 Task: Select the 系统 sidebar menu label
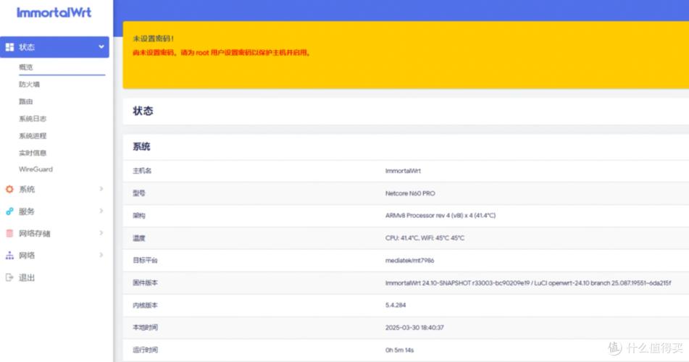(27, 190)
